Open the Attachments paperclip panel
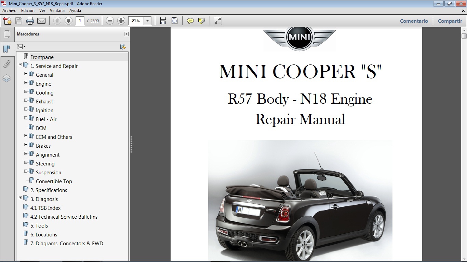The image size is (467, 262). 7,64
